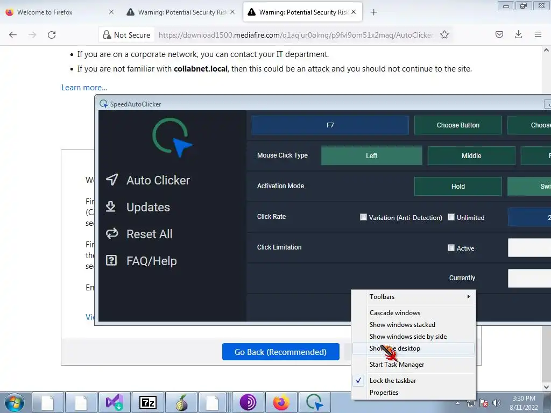Follow the Learn more… link
This screenshot has width=551, height=413.
point(84,88)
